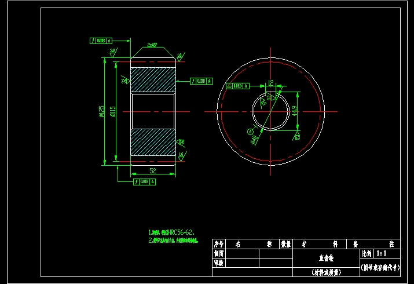
Task: Select the ø115 pitch diameter dimension
Action: [x=112, y=111]
